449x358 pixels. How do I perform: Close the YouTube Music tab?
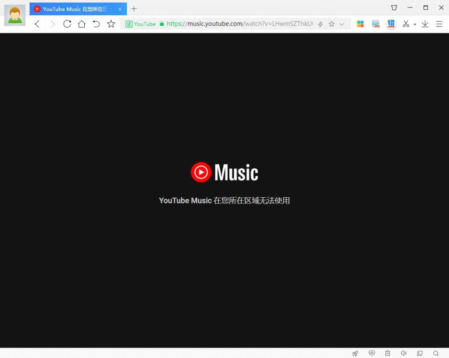click(x=120, y=9)
